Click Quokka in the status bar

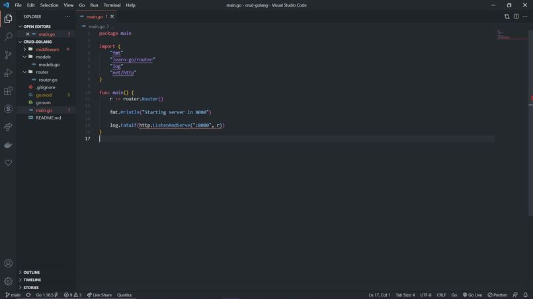coord(124,295)
